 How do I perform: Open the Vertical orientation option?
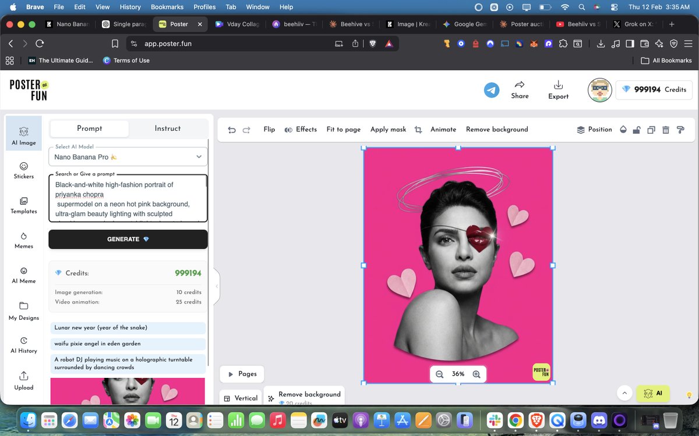click(241, 398)
